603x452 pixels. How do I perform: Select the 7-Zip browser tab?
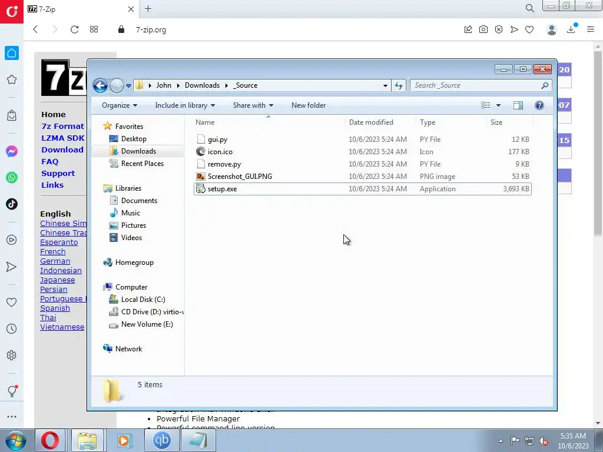81,9
